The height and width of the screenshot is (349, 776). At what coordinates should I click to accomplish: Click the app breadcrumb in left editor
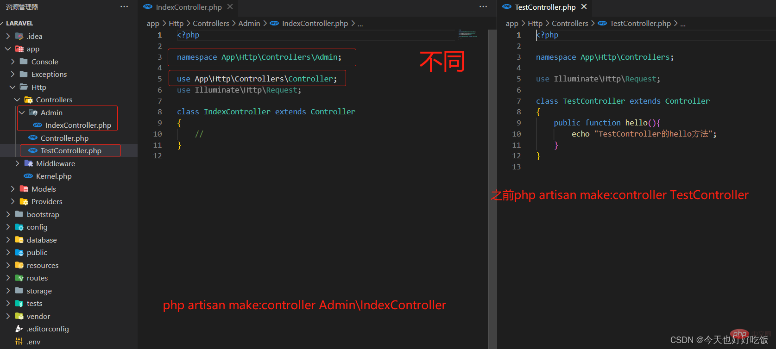click(x=153, y=24)
